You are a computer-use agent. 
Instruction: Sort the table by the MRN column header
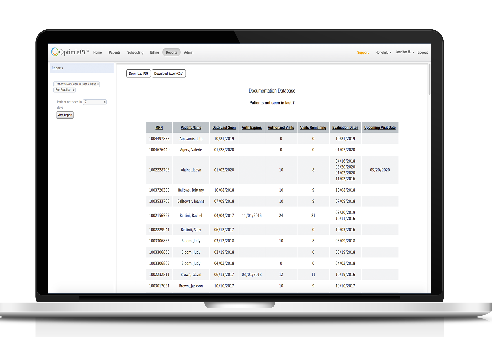(x=159, y=127)
